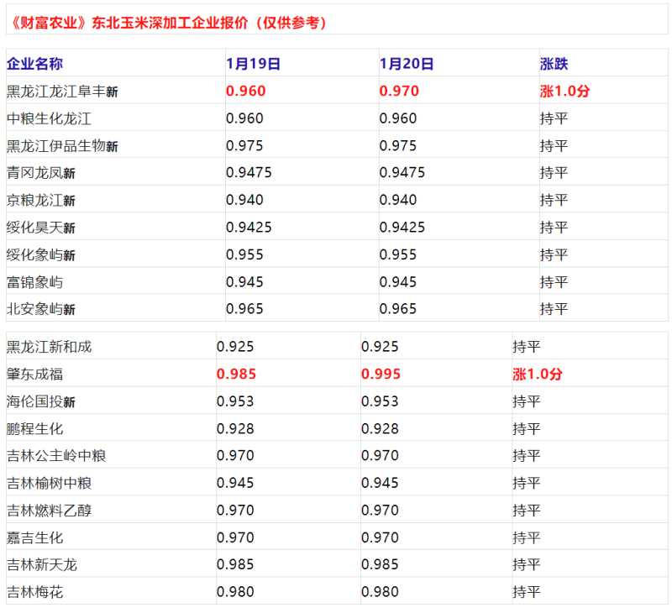672x613 pixels.
Task: Select the 新 badge beside 京粮龙江
Action: pyautogui.click(x=69, y=202)
